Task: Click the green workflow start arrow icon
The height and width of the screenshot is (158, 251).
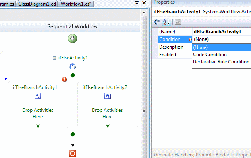Action: [x=73, y=38]
